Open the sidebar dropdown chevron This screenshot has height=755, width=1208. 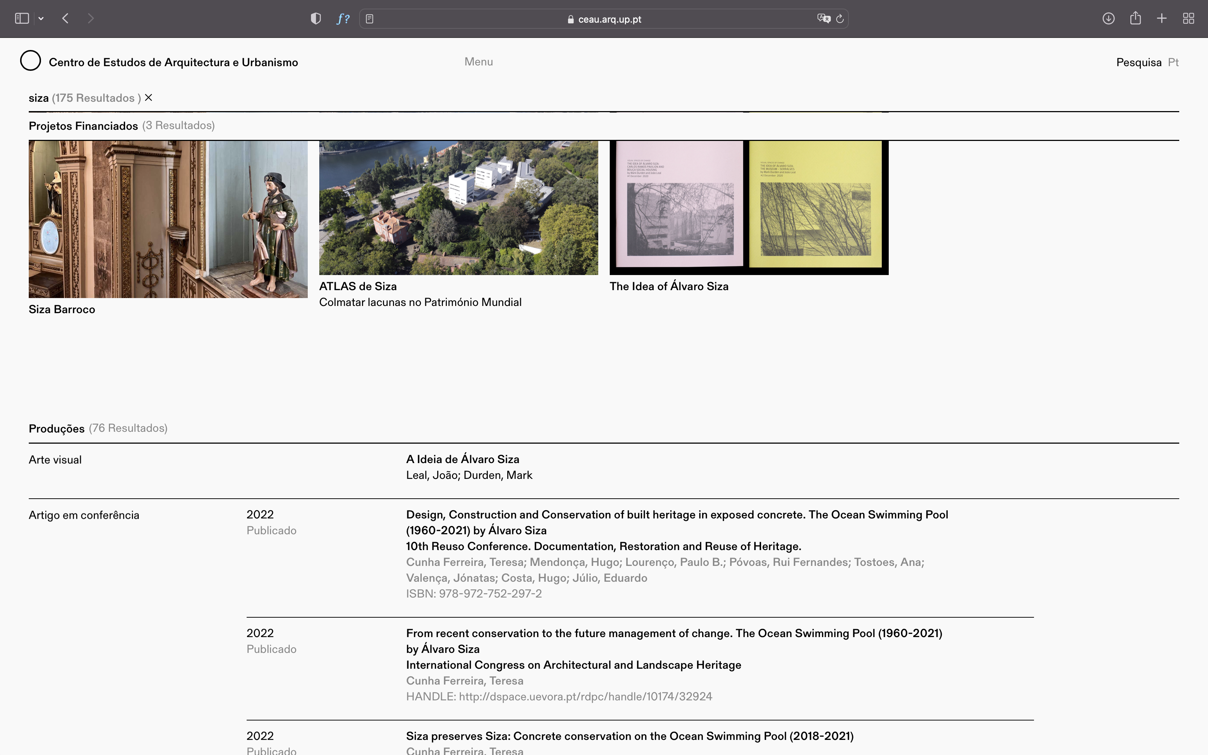click(41, 18)
